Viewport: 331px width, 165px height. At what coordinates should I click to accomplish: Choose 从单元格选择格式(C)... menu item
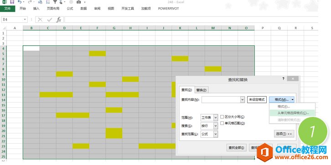click(292, 113)
